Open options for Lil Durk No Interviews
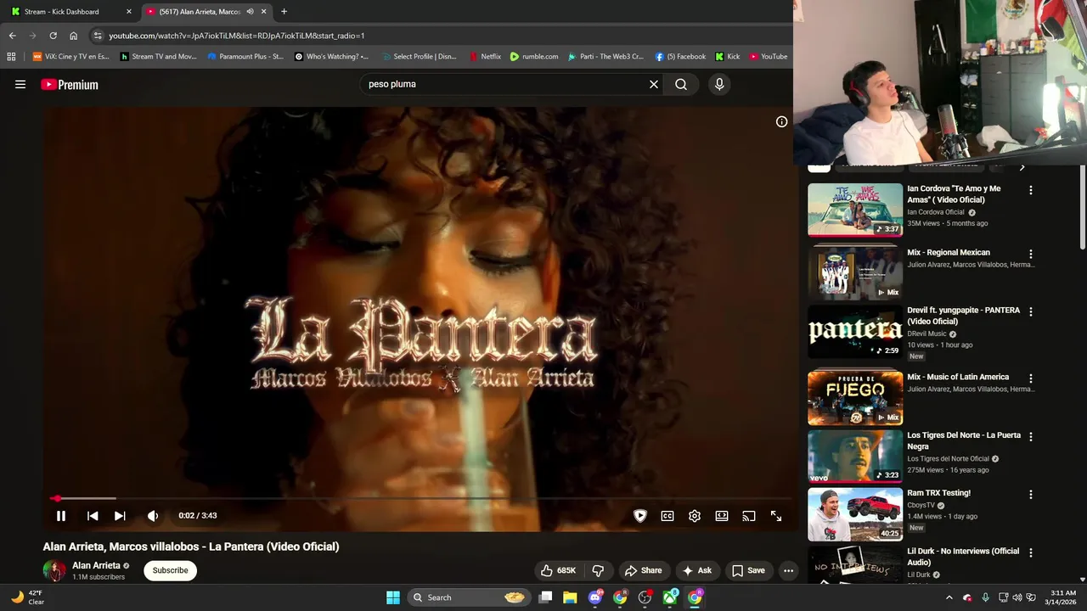1087x611 pixels. tap(1031, 552)
